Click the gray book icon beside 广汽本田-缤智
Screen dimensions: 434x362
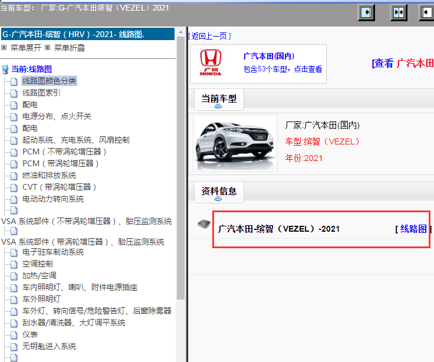click(x=204, y=223)
